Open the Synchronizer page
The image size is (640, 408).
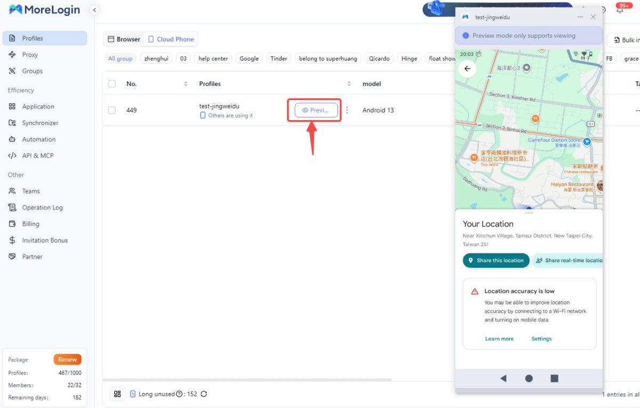45,123
